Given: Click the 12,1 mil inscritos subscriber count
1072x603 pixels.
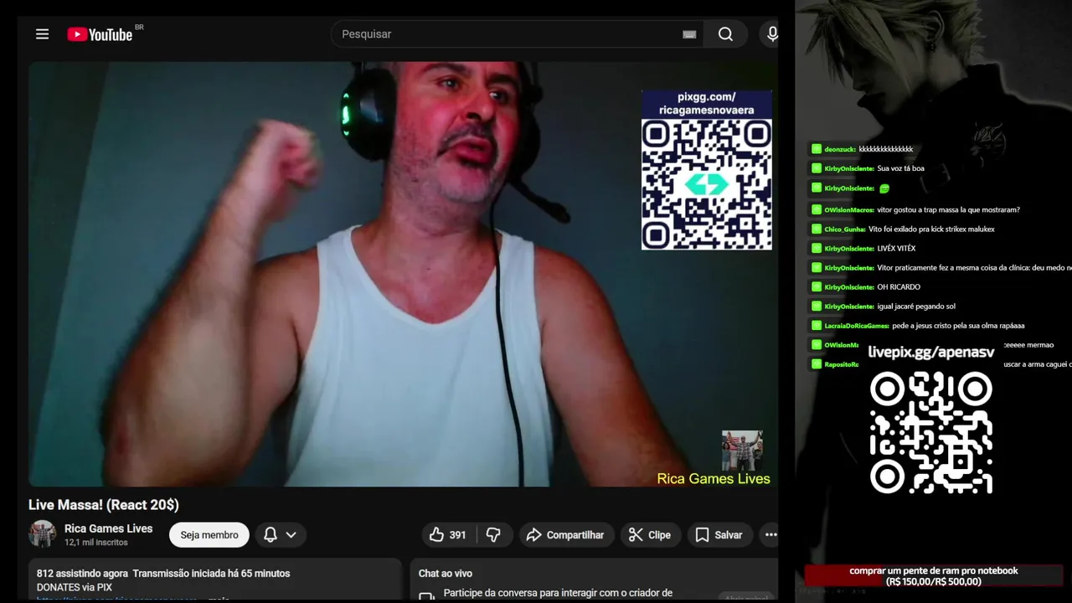Looking at the screenshot, I should coord(96,543).
